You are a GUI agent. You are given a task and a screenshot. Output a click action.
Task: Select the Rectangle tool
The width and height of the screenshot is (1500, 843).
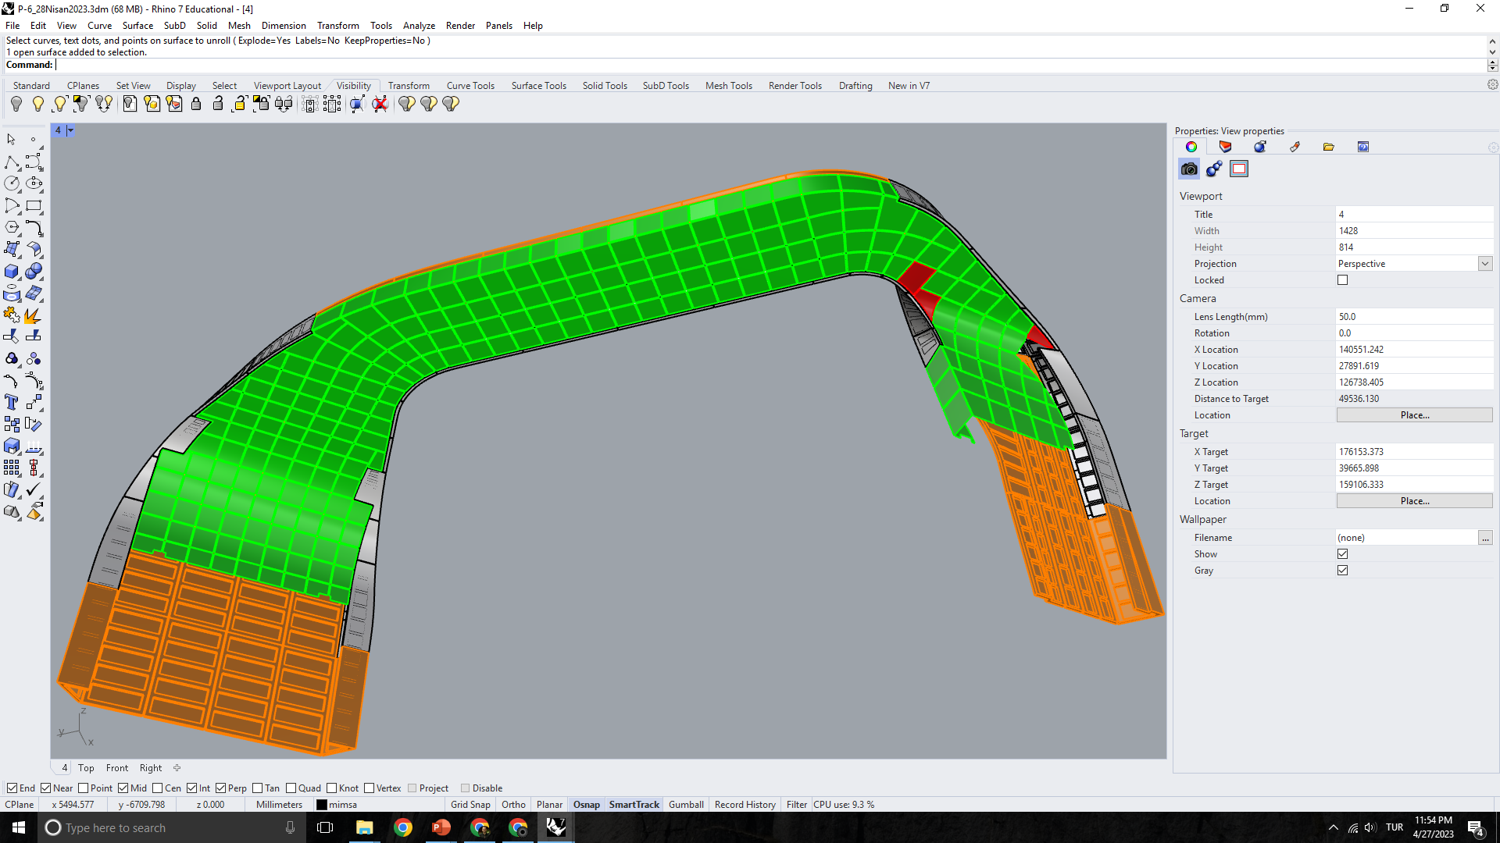point(34,206)
